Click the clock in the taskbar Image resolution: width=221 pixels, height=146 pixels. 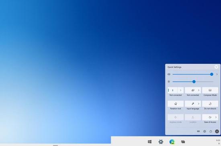[218, 142]
